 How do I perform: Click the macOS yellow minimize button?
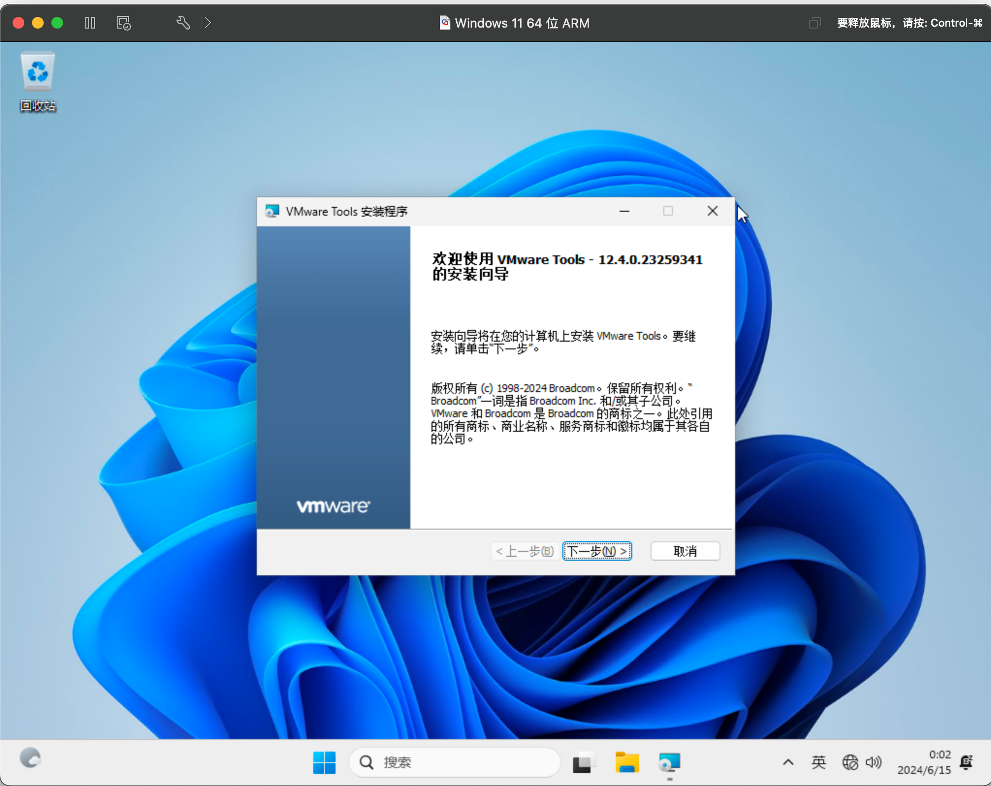pyautogui.click(x=38, y=23)
